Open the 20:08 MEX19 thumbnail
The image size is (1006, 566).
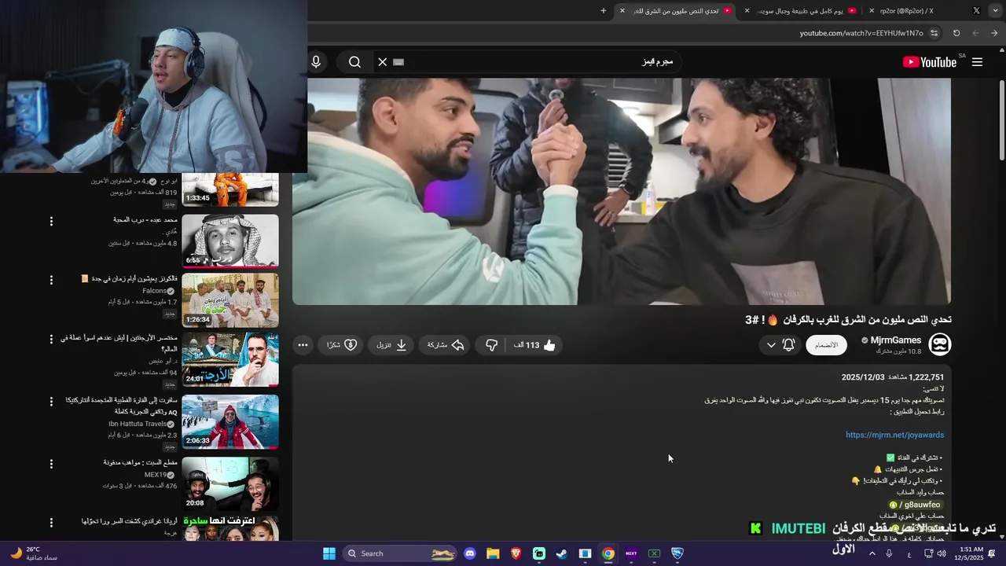[230, 483]
